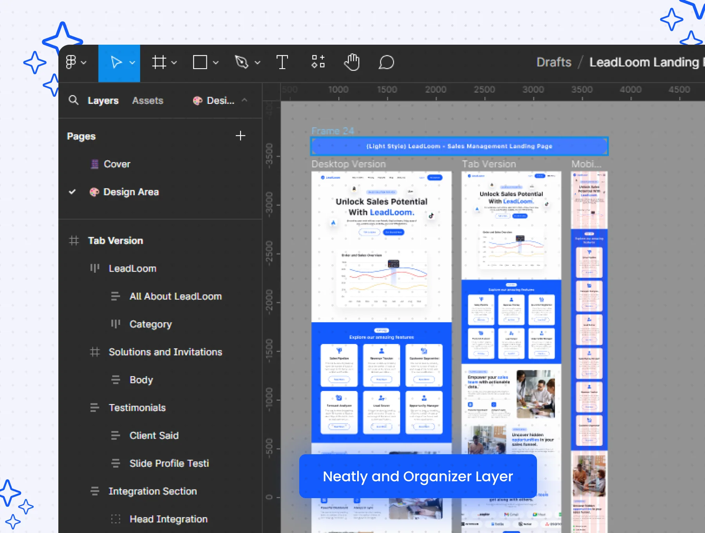Select the Comment tool
The height and width of the screenshot is (533, 705).
pyautogui.click(x=386, y=62)
